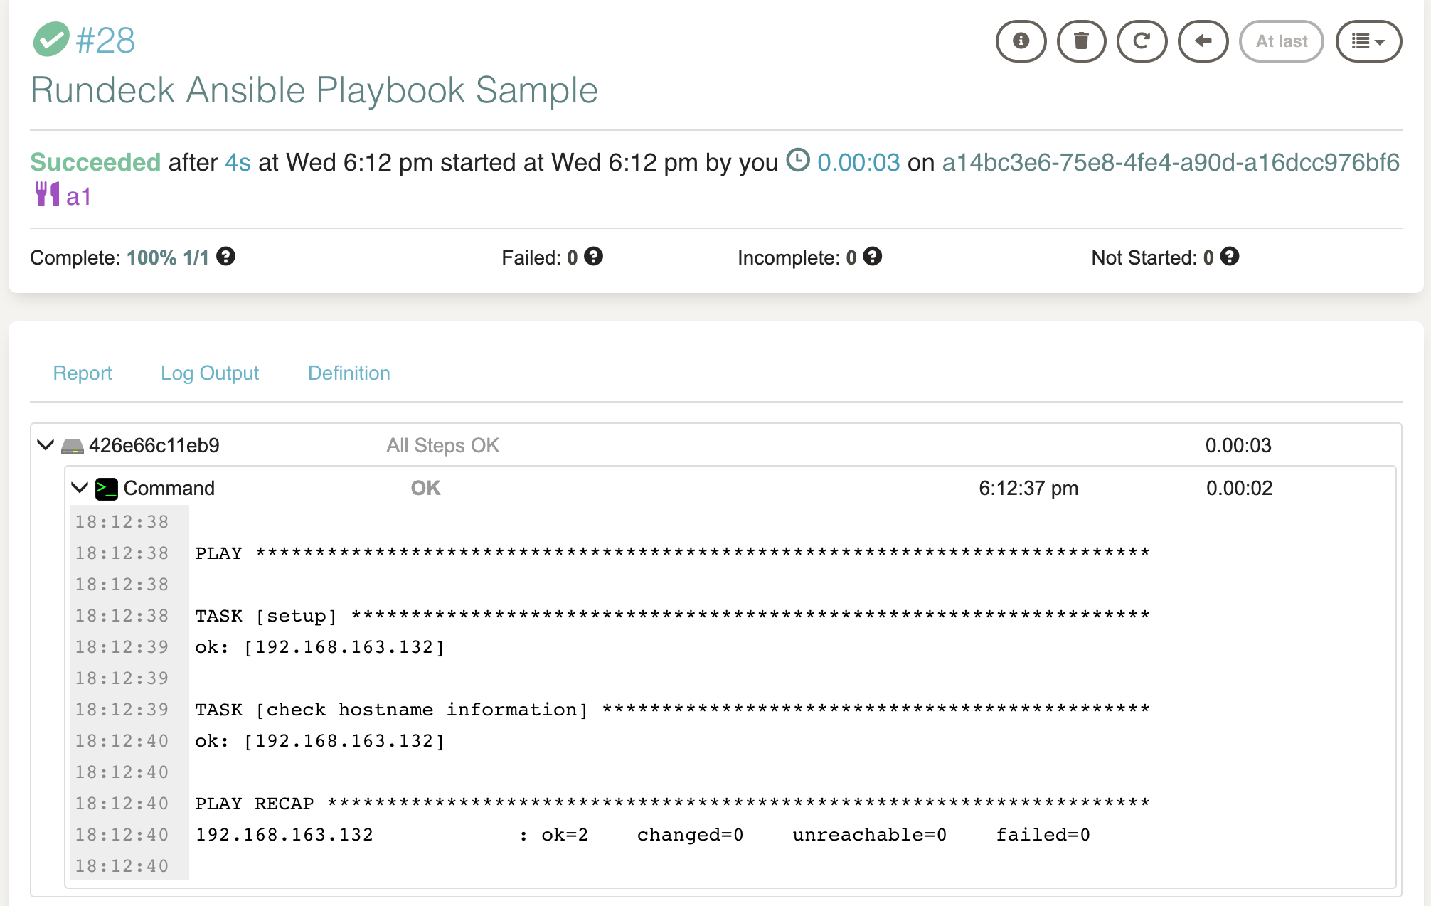The height and width of the screenshot is (906, 1431).
Task: Click the fork-and-knife icon beside a1
Action: pos(46,193)
